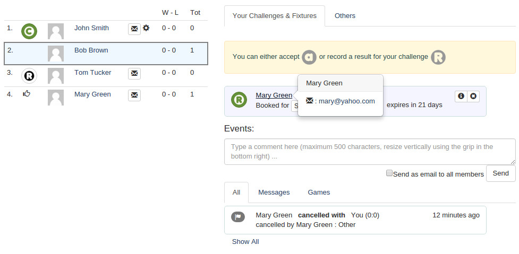Switch to the Others tab
This screenshot has width=519, height=254.
click(345, 16)
